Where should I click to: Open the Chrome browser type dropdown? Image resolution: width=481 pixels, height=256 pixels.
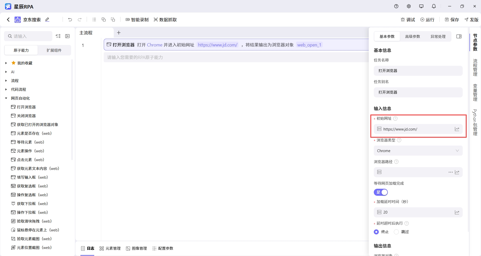(x=418, y=151)
